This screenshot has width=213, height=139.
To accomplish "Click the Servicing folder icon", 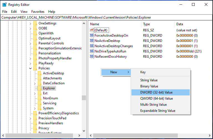I will coord(40,103).
